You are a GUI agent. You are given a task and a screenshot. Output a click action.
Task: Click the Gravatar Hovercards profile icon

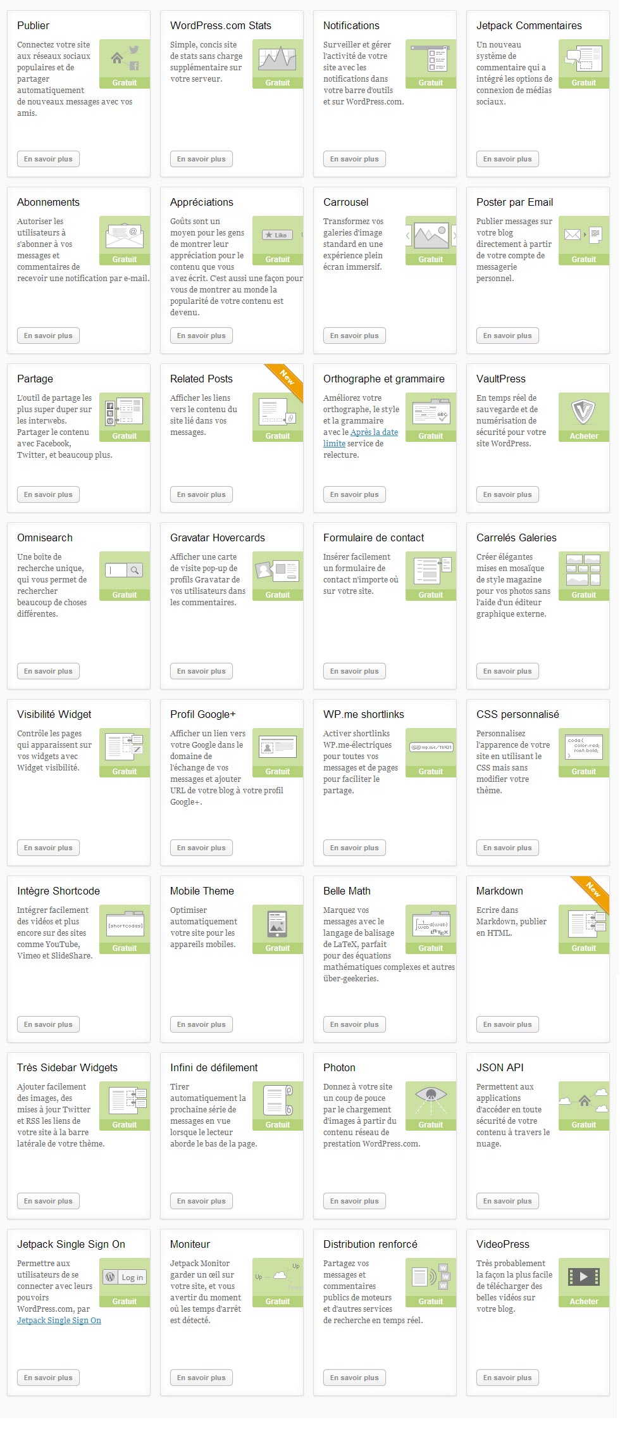click(278, 570)
